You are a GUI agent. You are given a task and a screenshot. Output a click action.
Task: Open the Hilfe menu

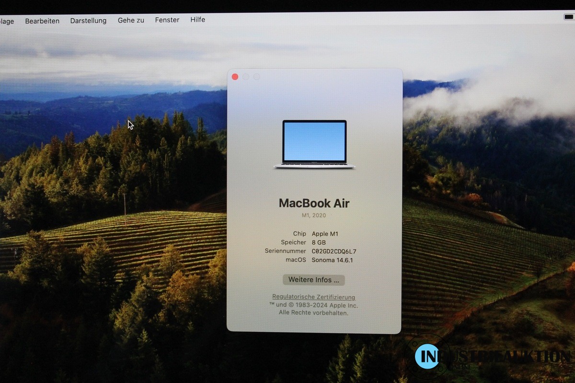point(197,20)
